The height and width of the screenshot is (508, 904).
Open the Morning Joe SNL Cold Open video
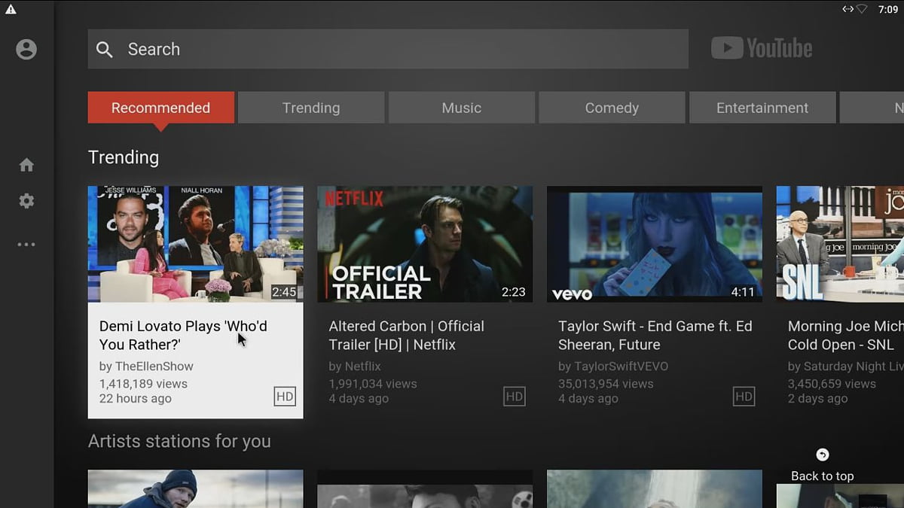[x=839, y=244]
